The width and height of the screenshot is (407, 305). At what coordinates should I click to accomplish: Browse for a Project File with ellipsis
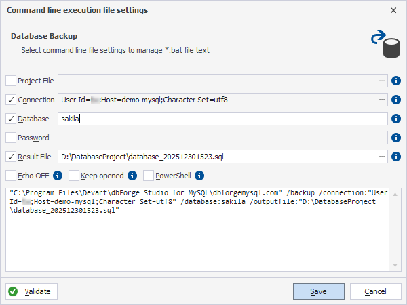click(x=381, y=81)
